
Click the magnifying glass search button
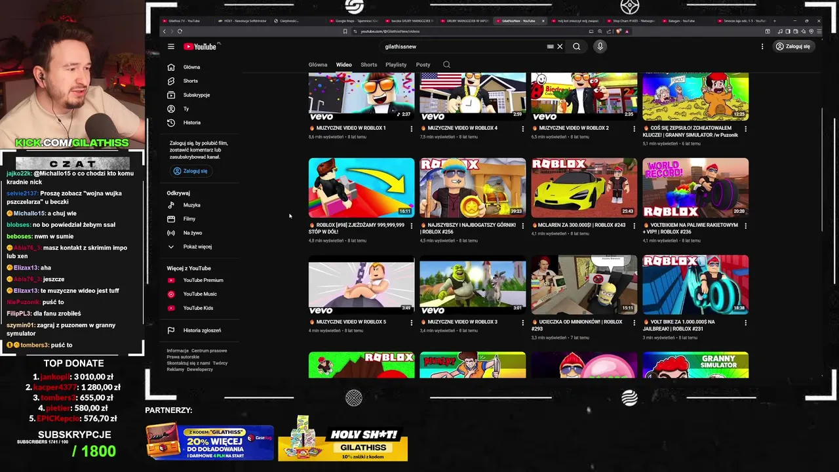[577, 47]
